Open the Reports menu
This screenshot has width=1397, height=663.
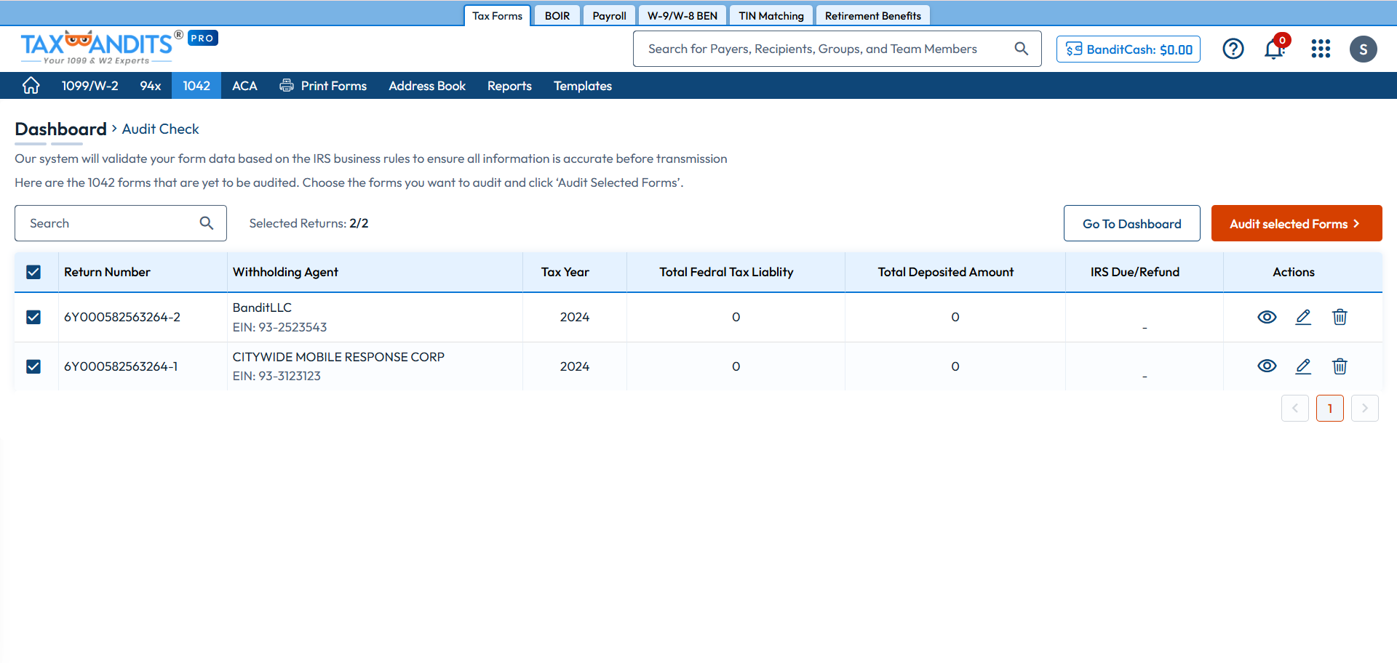coord(509,86)
